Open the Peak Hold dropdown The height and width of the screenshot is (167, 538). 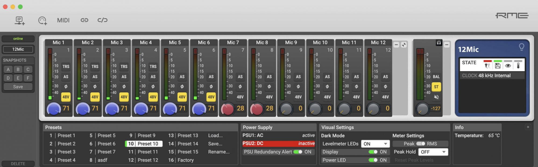coord(433,152)
